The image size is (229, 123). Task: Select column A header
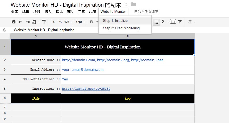(x=36, y=36)
